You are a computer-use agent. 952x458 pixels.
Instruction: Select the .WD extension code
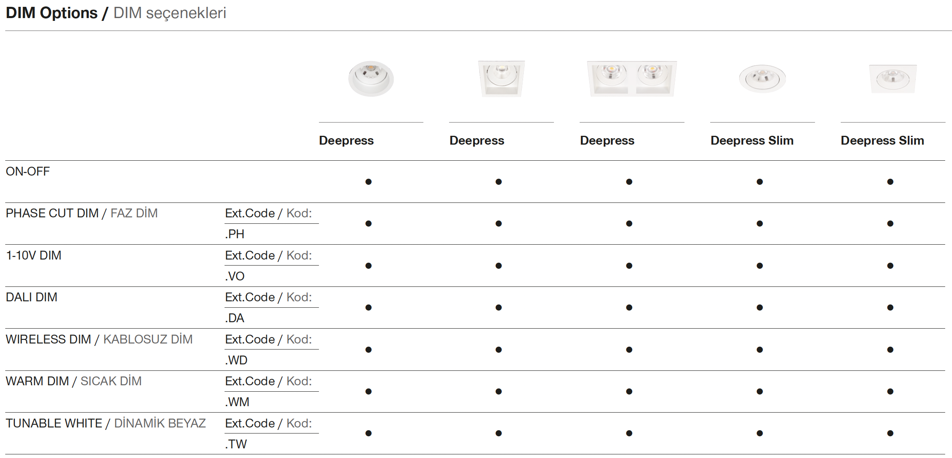coord(236,360)
